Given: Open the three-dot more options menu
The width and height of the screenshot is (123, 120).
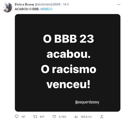Looking at the screenshot, I should (x=119, y=4).
